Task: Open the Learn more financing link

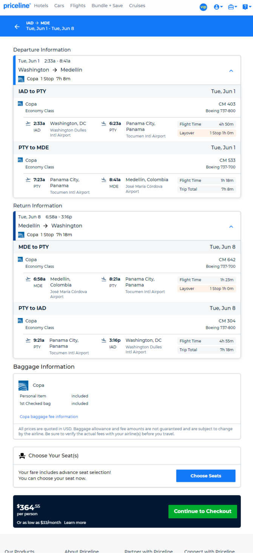Action: tap(75, 523)
